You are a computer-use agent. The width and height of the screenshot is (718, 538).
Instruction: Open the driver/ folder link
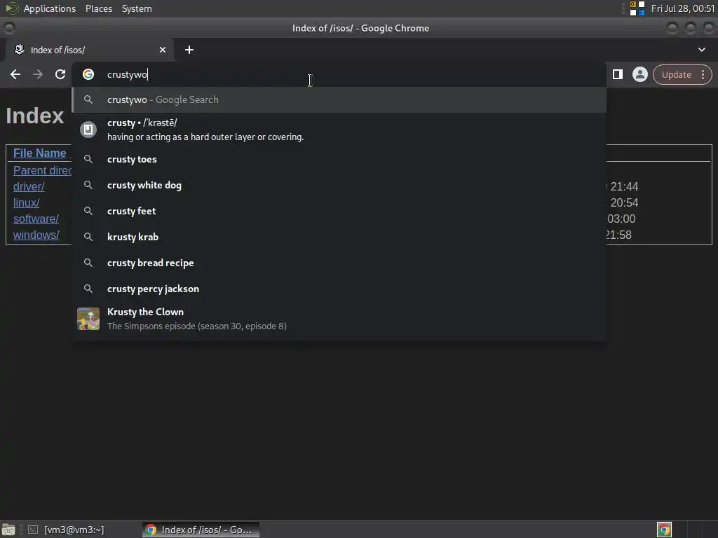[29, 186]
